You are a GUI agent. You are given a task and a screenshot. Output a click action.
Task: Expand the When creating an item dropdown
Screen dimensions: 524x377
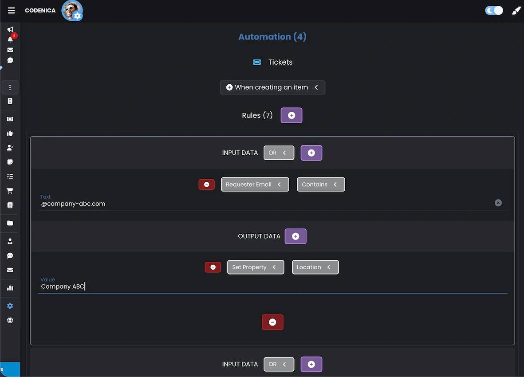(x=272, y=87)
